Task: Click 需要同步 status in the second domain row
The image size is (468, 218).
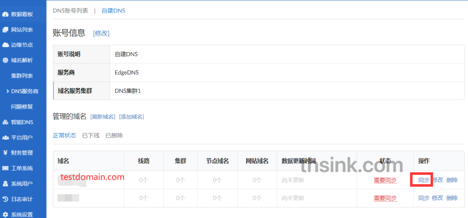Action: pos(385,198)
